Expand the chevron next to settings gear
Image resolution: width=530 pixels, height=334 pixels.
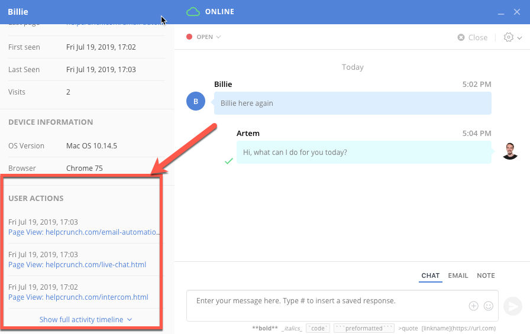(519, 38)
